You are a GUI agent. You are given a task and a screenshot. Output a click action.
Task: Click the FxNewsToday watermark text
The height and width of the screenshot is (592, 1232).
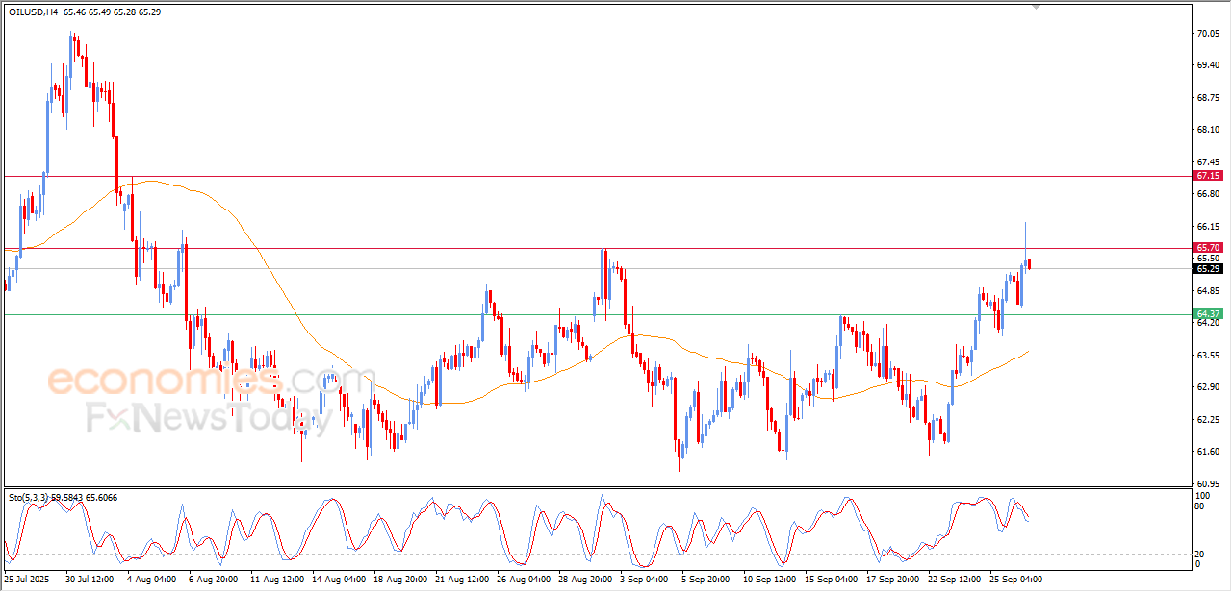[x=209, y=418]
